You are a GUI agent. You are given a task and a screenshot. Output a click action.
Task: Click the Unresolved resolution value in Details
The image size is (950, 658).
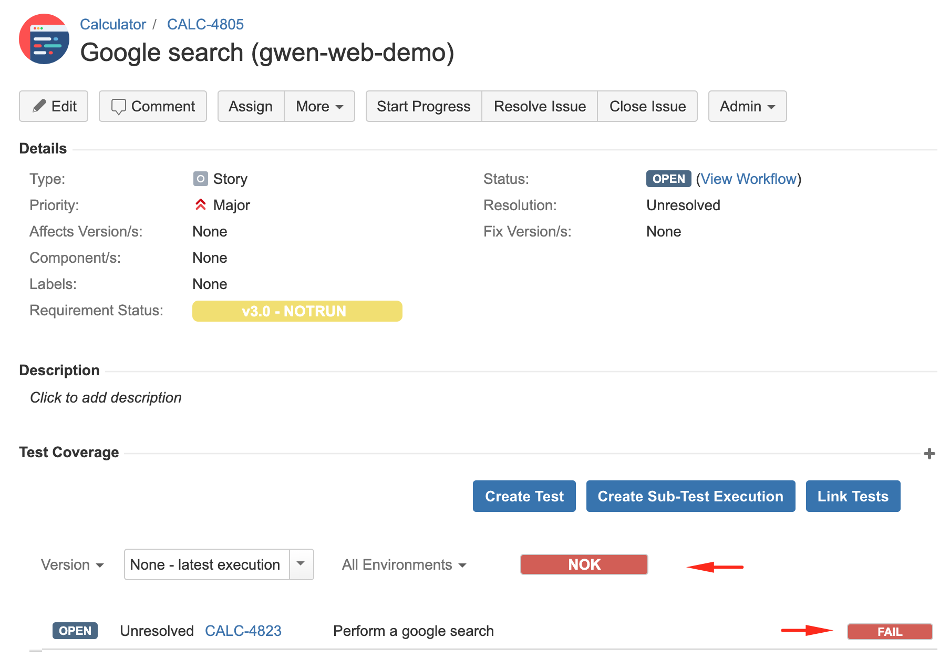[683, 205]
